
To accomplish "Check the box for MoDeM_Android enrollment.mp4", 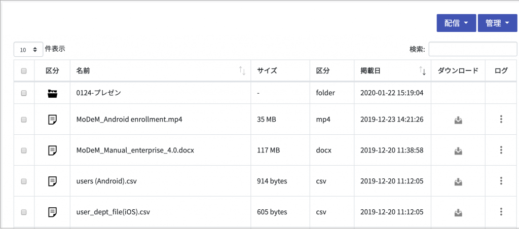I will [24, 120].
